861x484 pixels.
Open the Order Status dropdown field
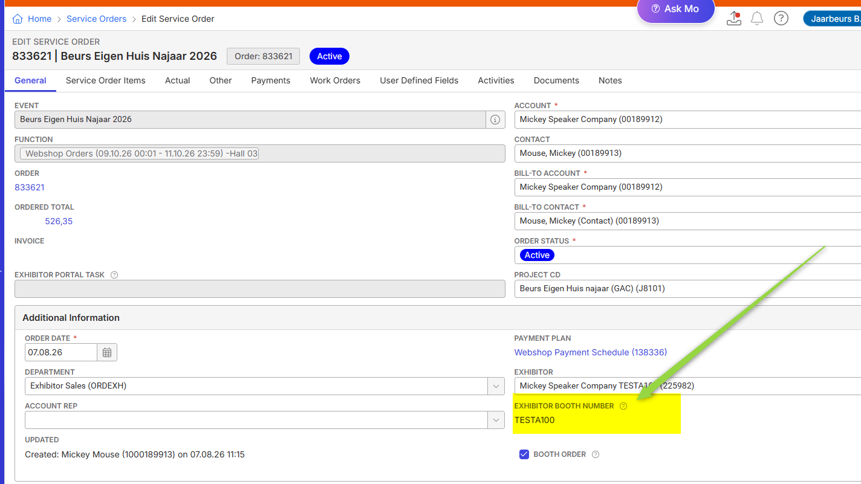point(687,255)
